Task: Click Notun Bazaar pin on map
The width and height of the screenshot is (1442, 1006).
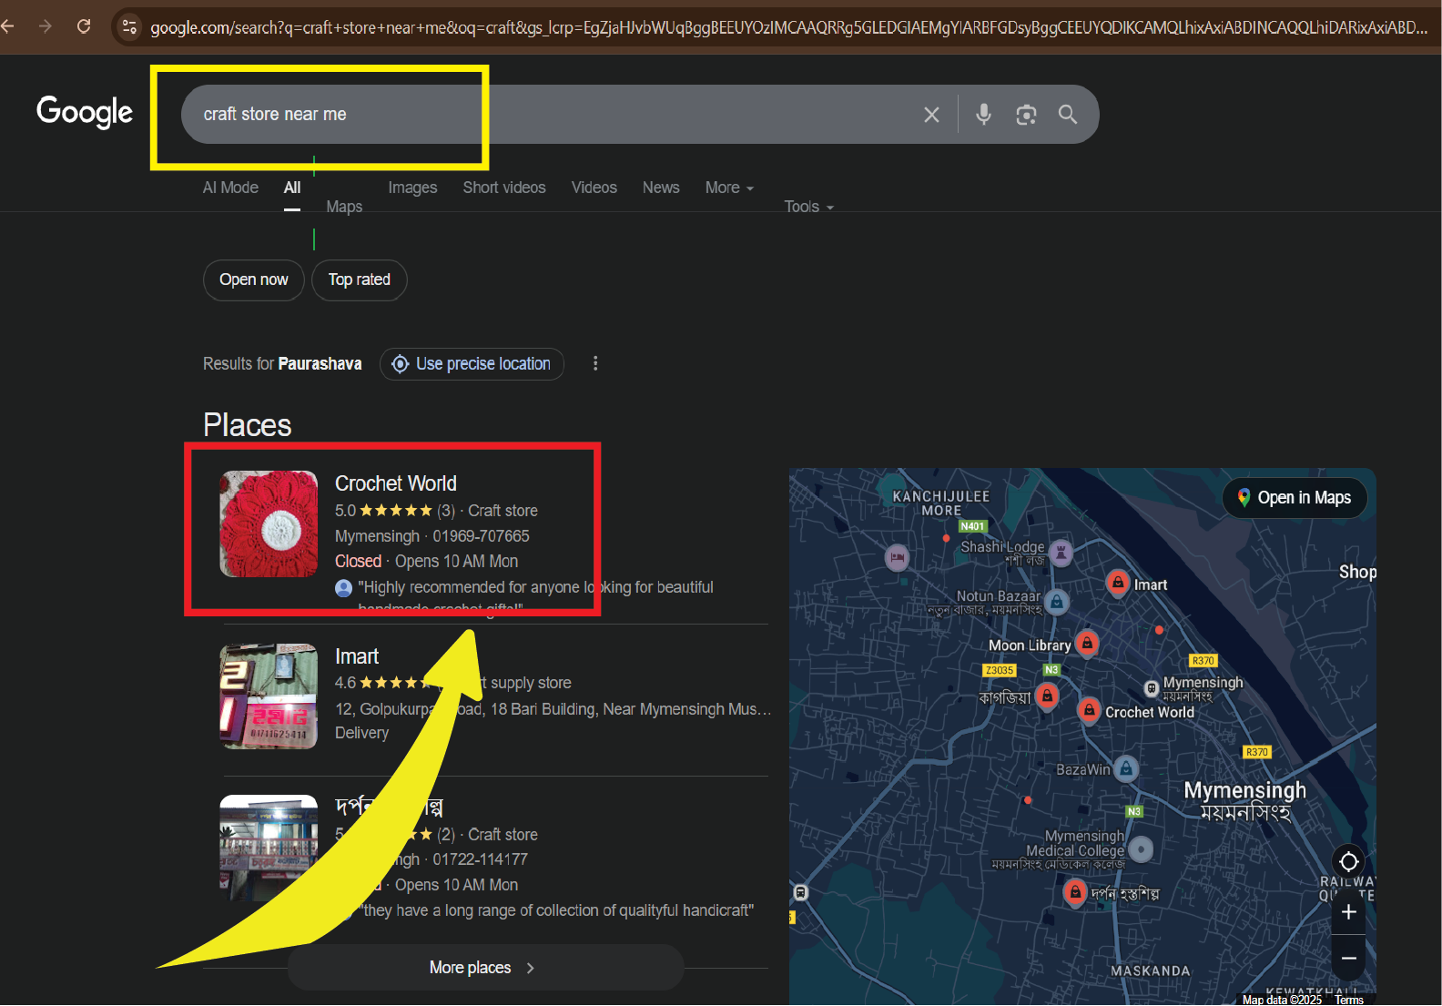Action: coord(1056,601)
